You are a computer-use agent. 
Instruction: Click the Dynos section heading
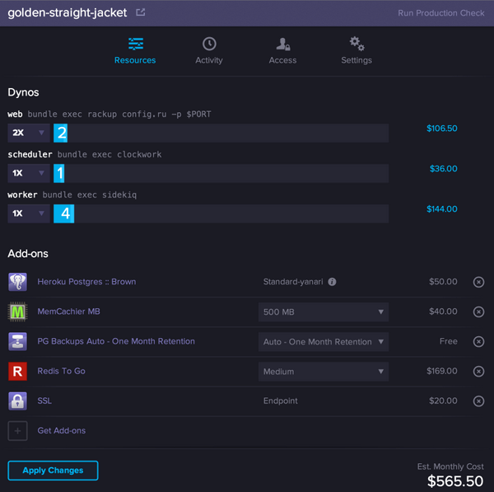(23, 92)
